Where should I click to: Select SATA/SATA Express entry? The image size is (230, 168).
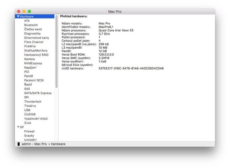(38, 93)
